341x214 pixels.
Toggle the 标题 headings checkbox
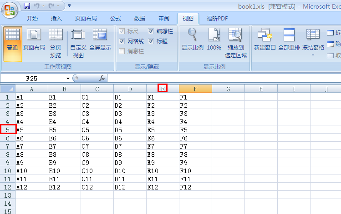(x=151, y=41)
